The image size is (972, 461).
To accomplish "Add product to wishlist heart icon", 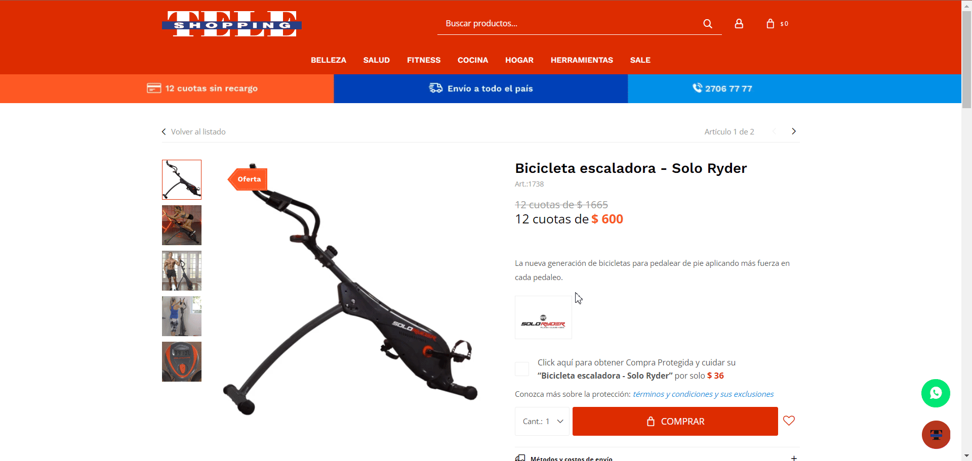I will click(x=789, y=421).
